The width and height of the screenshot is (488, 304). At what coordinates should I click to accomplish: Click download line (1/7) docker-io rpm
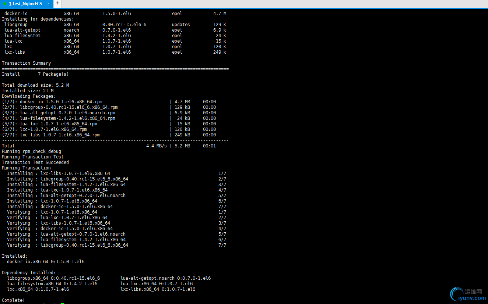click(109, 102)
